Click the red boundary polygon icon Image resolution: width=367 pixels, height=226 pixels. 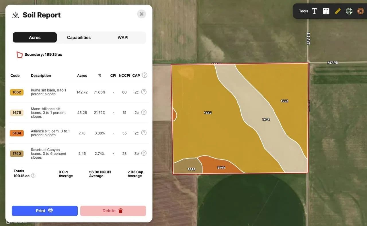point(19,55)
